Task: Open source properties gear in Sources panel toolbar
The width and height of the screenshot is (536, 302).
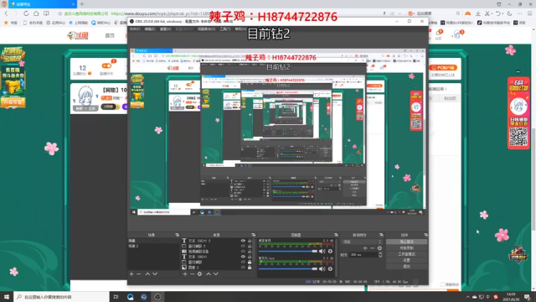Action: pos(199,274)
